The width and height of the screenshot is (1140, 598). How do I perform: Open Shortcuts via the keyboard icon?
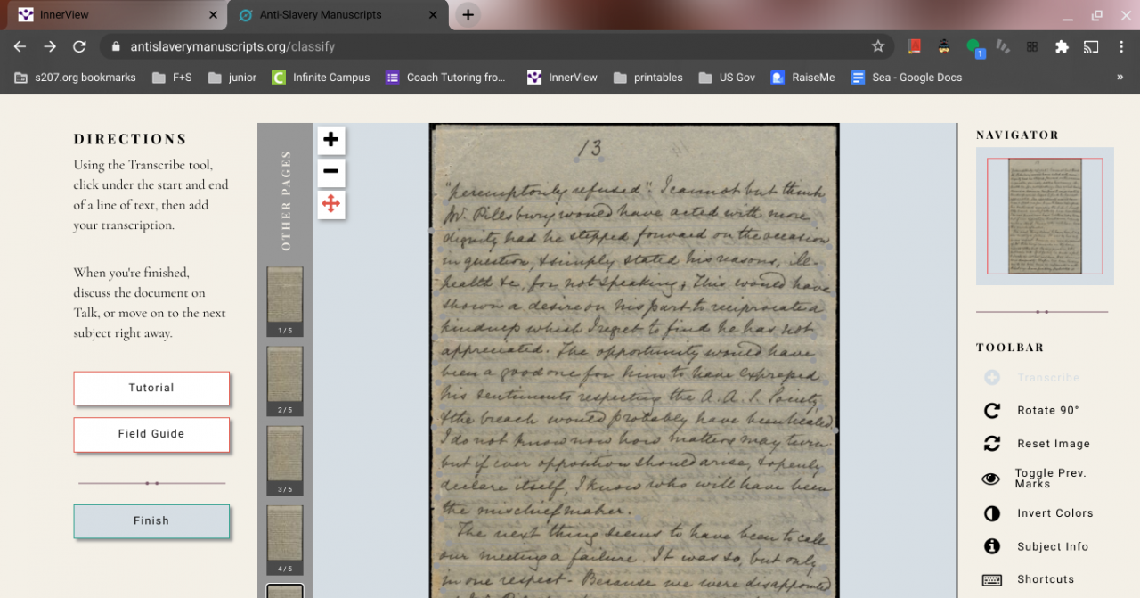(x=991, y=579)
